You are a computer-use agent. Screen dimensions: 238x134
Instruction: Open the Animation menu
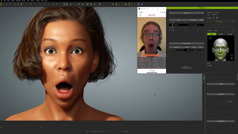[x=18, y=1]
